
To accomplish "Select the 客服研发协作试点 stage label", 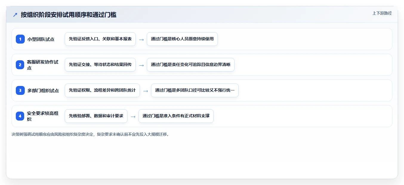I will pos(43,65).
